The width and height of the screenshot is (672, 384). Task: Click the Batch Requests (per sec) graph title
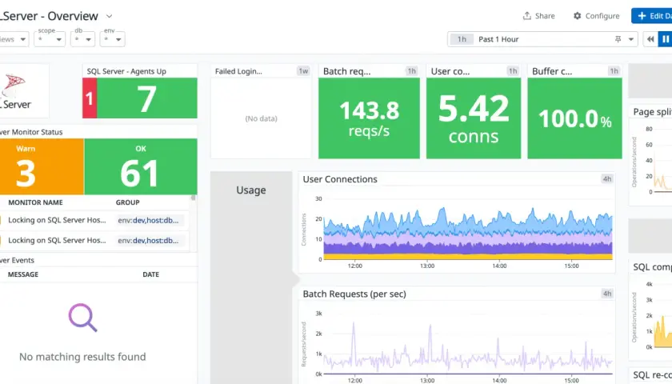[354, 294]
